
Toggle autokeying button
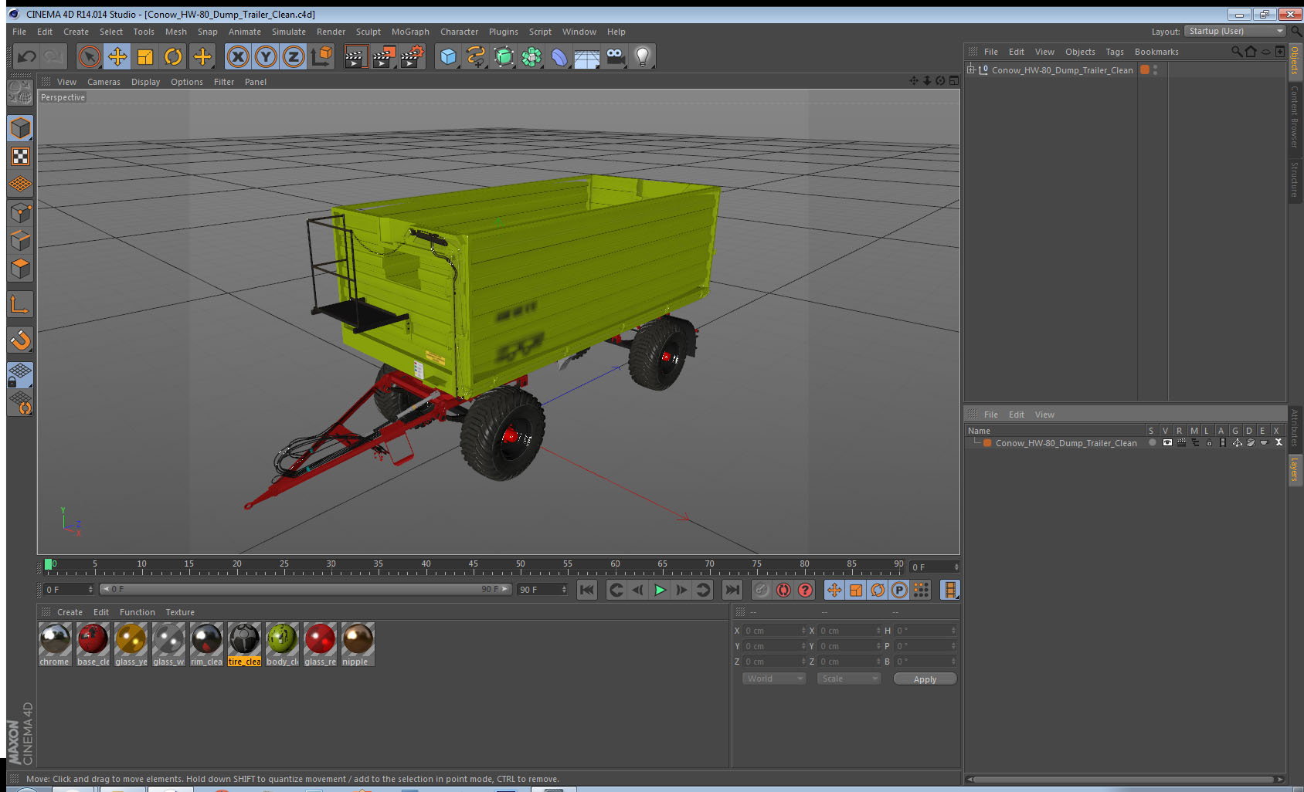[783, 590]
